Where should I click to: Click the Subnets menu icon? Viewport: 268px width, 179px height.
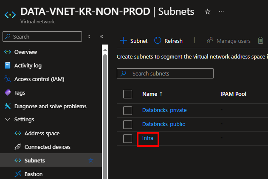click(x=18, y=160)
